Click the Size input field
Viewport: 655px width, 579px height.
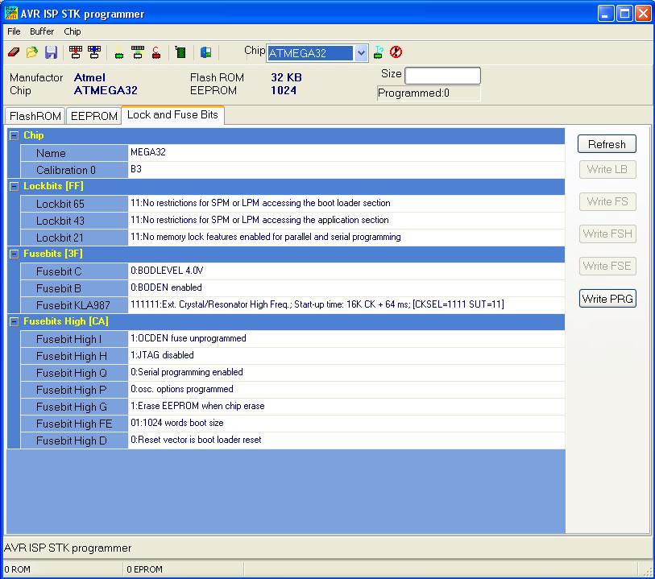click(442, 76)
